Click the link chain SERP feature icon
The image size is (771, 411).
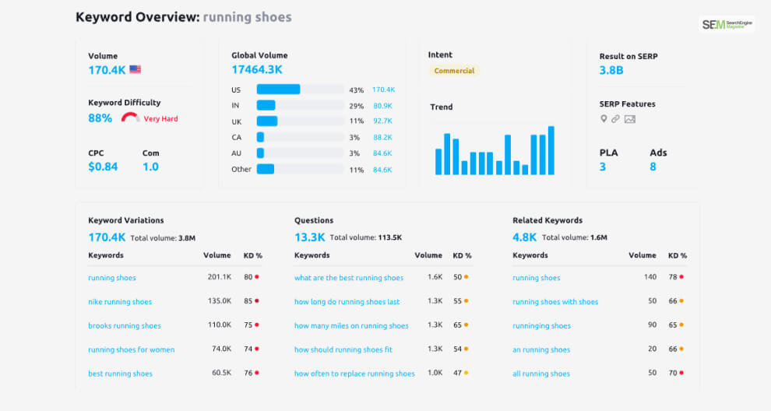coord(615,119)
